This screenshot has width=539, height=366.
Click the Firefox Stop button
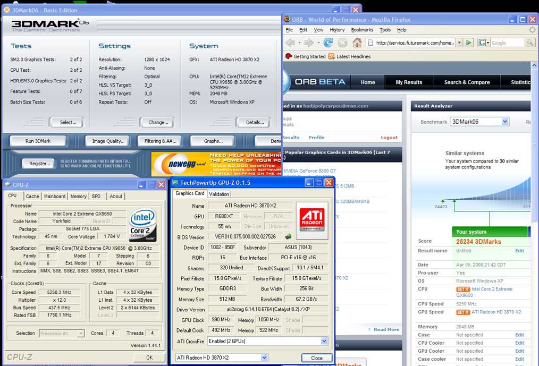pos(343,42)
